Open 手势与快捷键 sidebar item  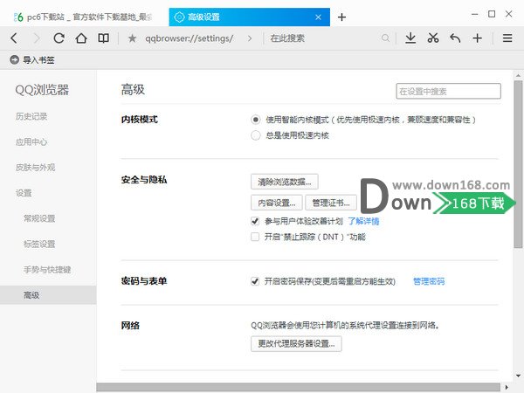tap(47, 269)
